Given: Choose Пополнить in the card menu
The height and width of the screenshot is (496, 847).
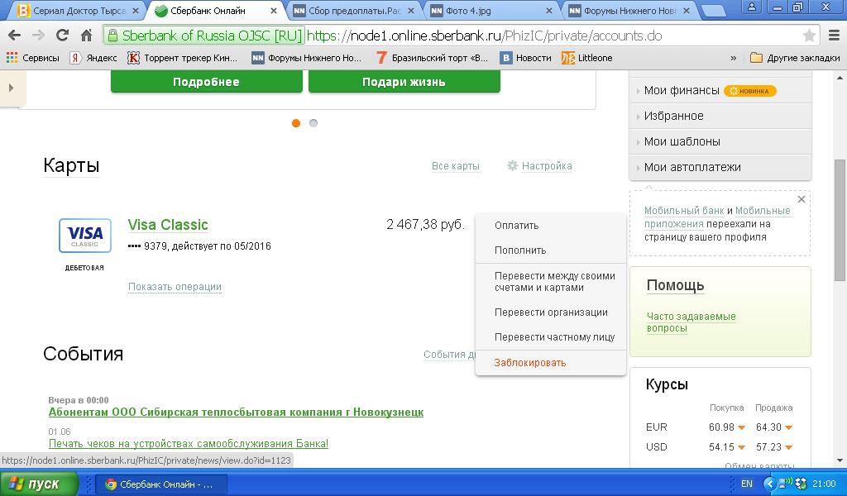Looking at the screenshot, I should coord(550,250).
